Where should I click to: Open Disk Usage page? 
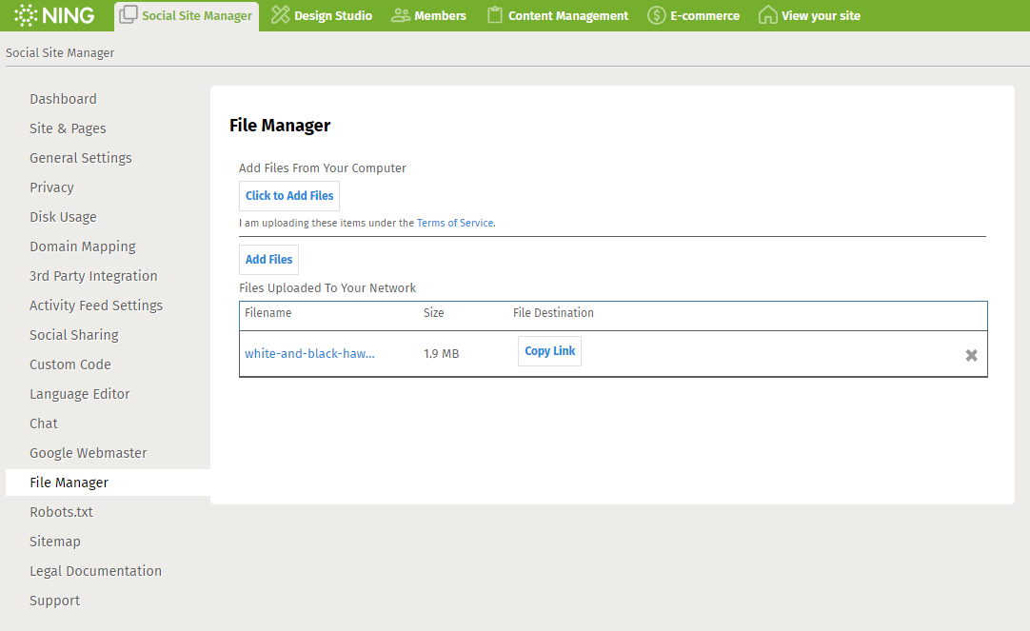tap(63, 217)
